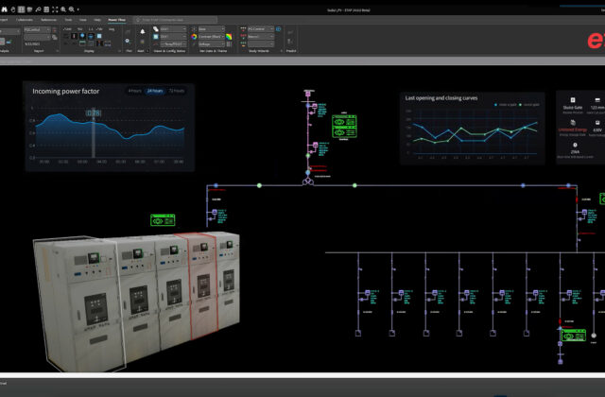The image size is (605, 397).
Task: Select the 24 hours time range
Action: tap(154, 91)
